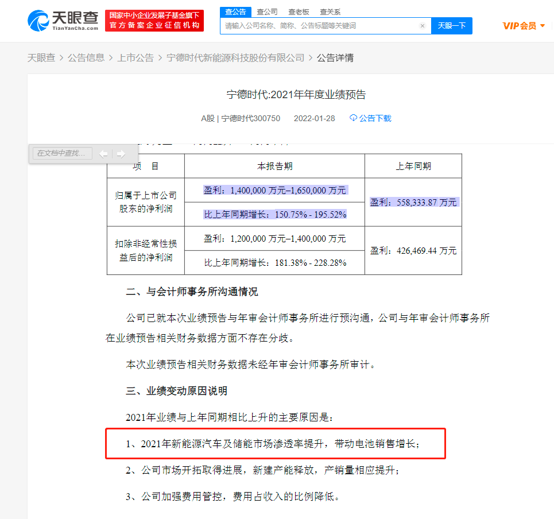
Task: Go to previous match in document find bar
Action: (103, 154)
